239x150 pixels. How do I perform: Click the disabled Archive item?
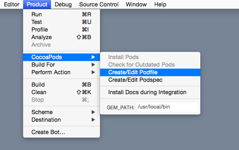[62, 45]
